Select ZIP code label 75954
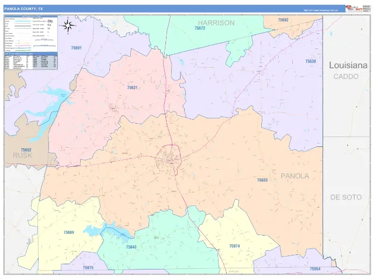This screenshot has width=374, height=280. [315, 269]
